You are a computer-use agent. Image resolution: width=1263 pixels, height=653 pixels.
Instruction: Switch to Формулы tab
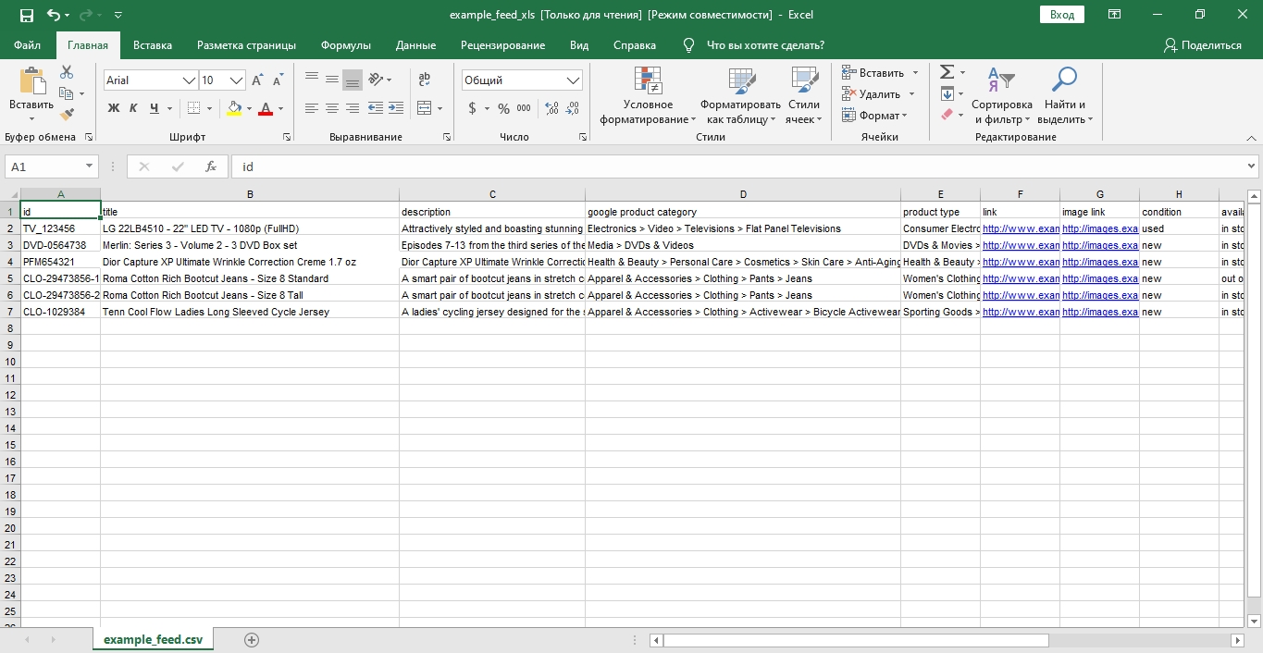click(x=346, y=45)
